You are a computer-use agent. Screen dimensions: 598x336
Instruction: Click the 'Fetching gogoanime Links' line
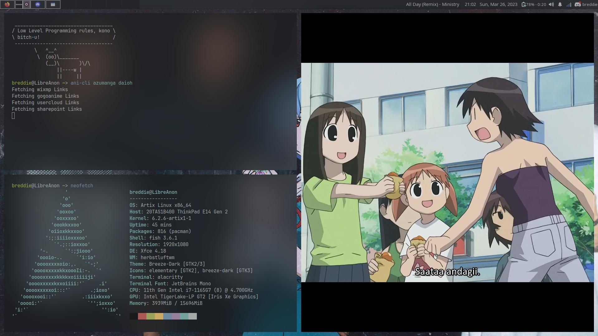pyautogui.click(x=45, y=96)
